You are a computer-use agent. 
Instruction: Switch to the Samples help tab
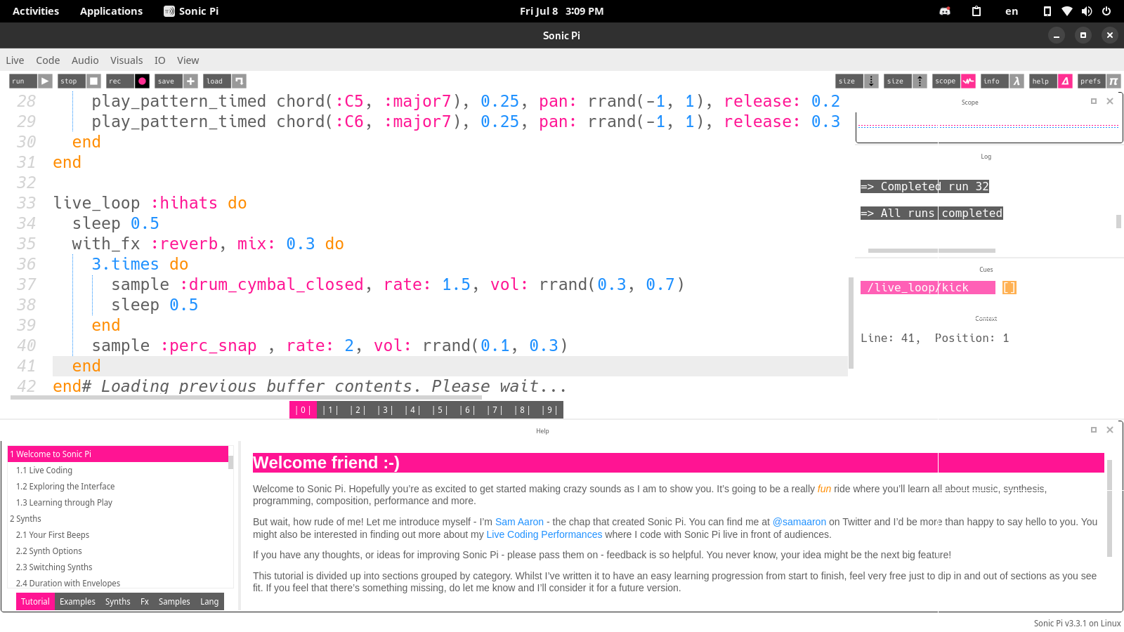(174, 601)
